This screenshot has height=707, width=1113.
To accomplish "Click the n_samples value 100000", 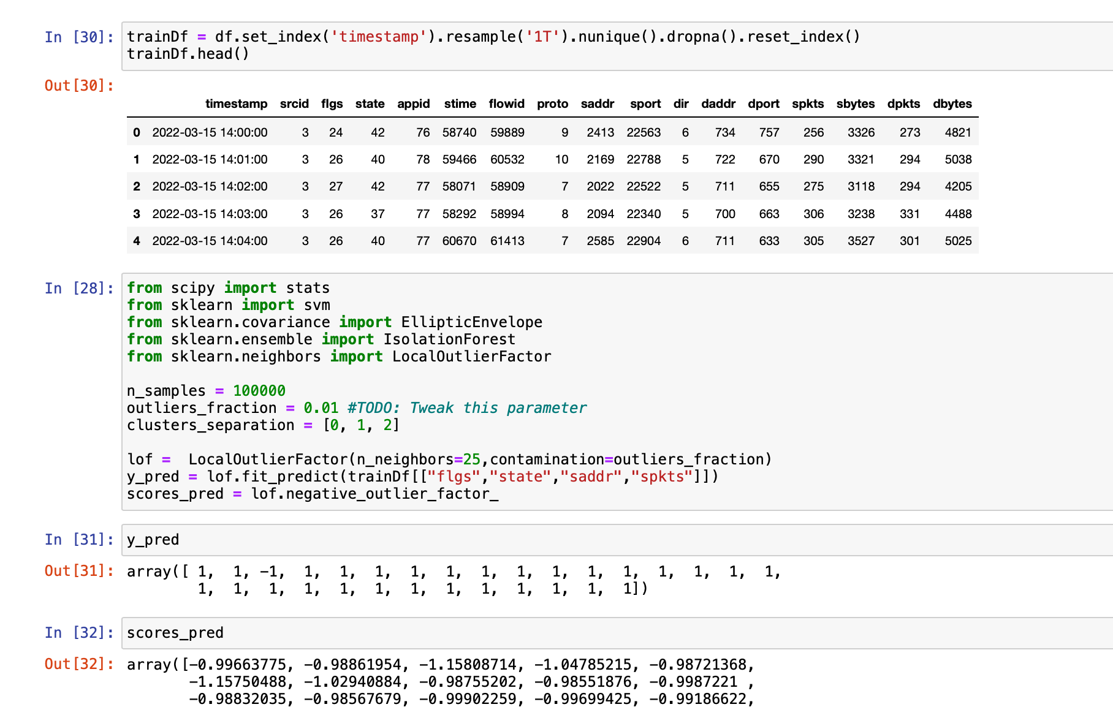I will click(259, 391).
